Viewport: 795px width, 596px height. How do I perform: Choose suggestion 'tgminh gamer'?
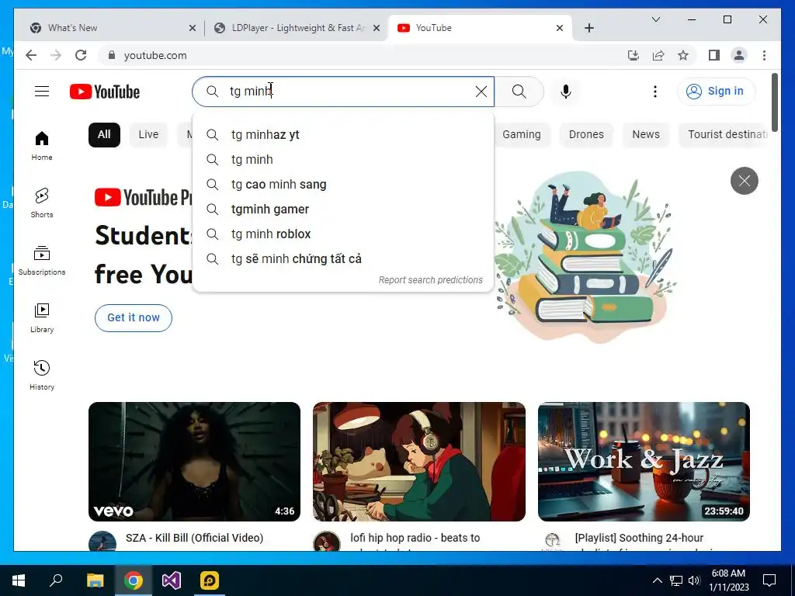[x=343, y=210]
